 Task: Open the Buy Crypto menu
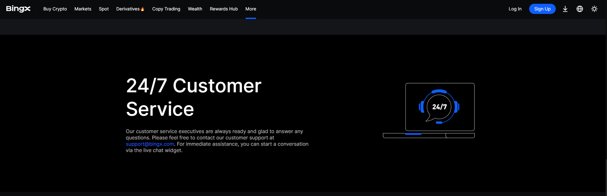pos(55,9)
